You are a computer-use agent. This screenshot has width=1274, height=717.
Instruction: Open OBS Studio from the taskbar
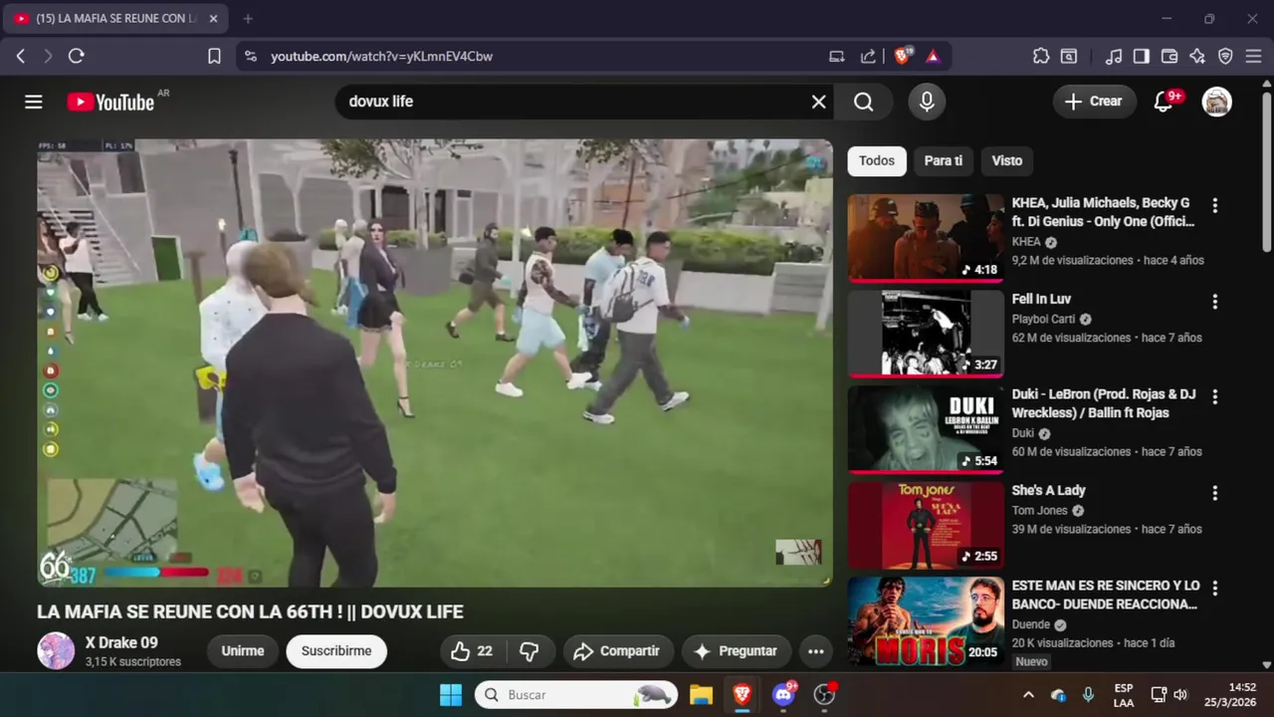(x=824, y=695)
